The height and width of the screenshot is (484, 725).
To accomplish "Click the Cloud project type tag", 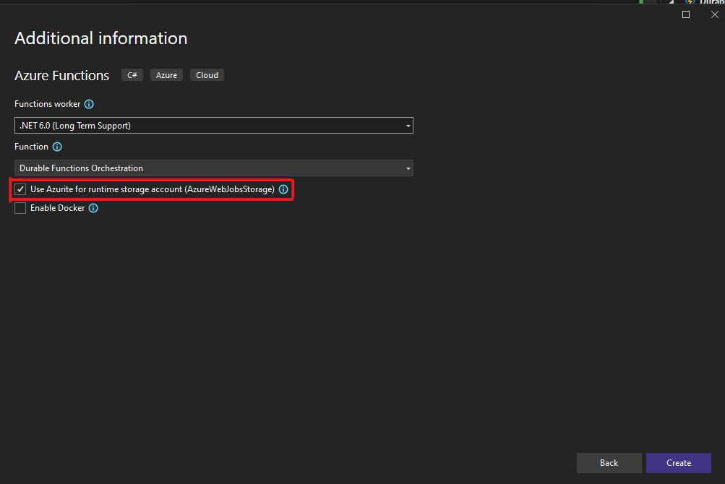I will (x=207, y=75).
